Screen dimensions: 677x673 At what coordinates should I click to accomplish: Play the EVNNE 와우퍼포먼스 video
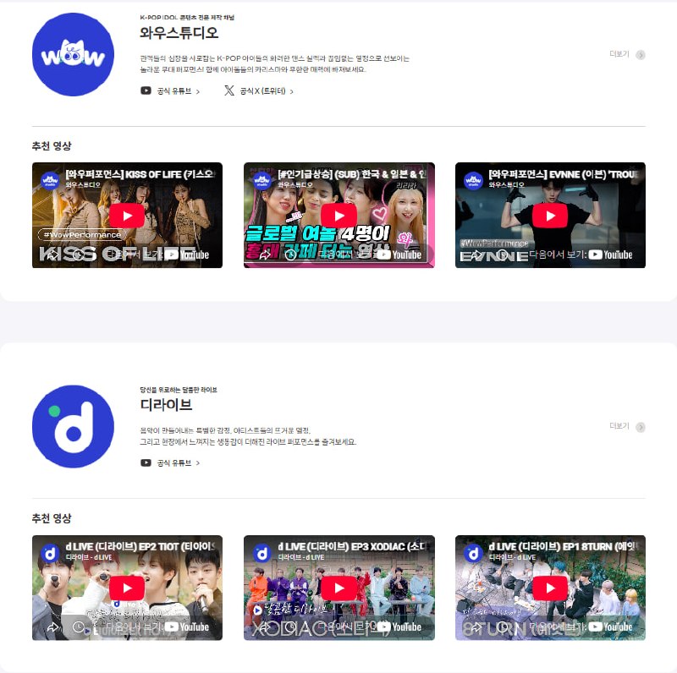click(550, 216)
